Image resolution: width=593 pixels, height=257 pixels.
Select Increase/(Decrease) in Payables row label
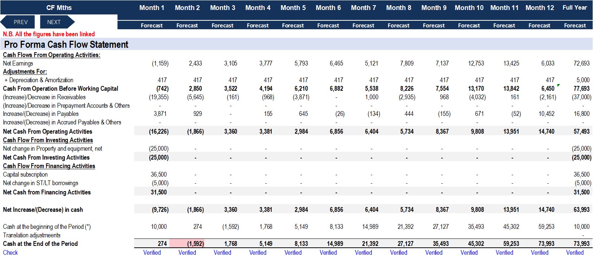pos(41,114)
